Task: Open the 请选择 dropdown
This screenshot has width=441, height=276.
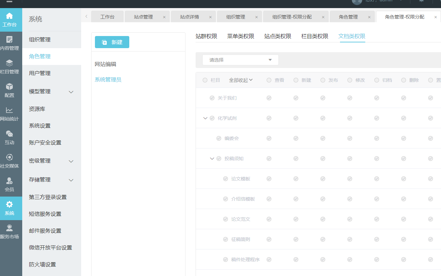Action: pyautogui.click(x=240, y=60)
